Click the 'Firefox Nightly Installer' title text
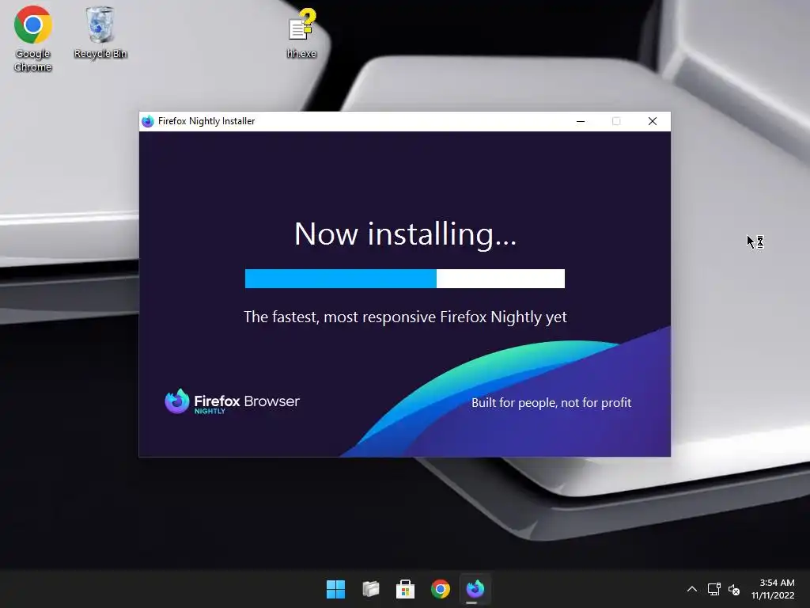This screenshot has width=810, height=608. click(x=206, y=121)
